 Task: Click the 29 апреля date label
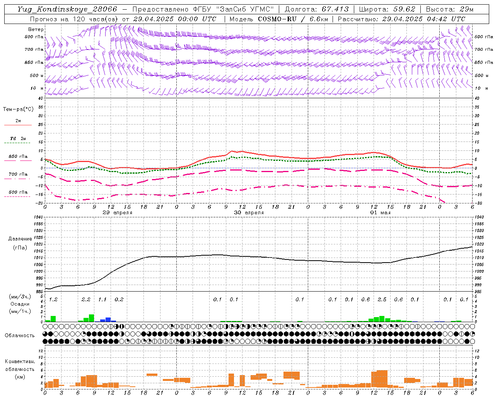coord(117,213)
